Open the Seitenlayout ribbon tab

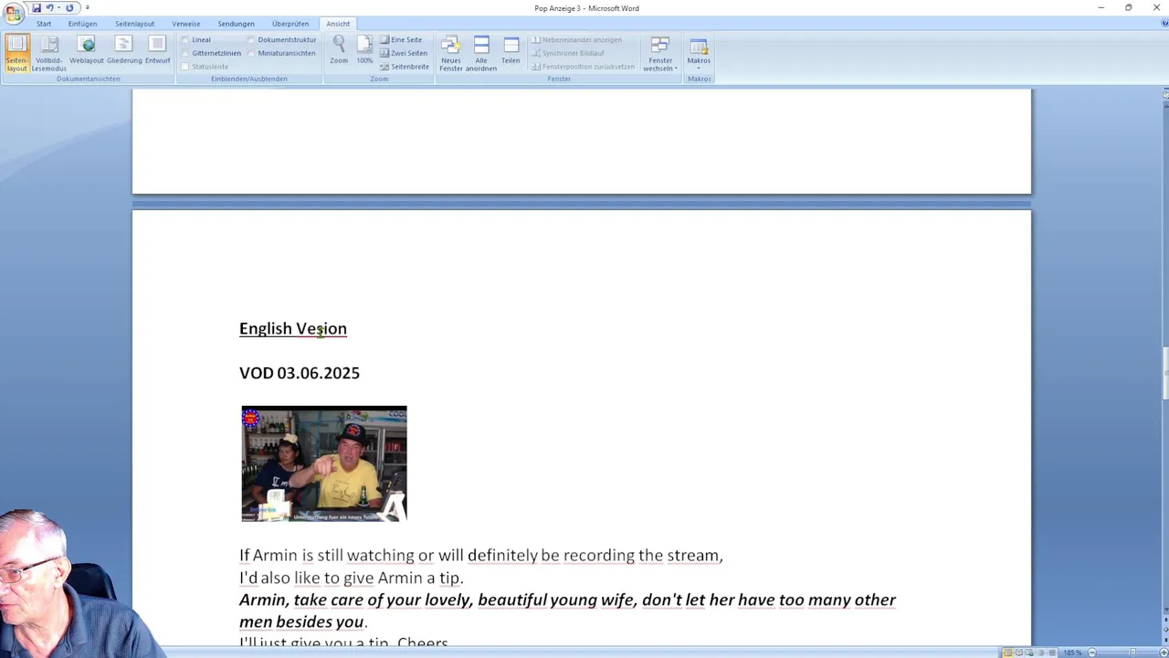tap(134, 24)
